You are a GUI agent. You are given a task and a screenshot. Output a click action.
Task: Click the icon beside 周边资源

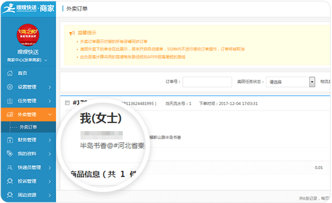click(10, 195)
